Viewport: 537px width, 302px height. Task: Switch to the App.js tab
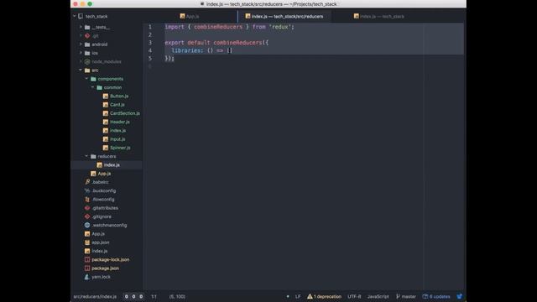tap(190, 16)
